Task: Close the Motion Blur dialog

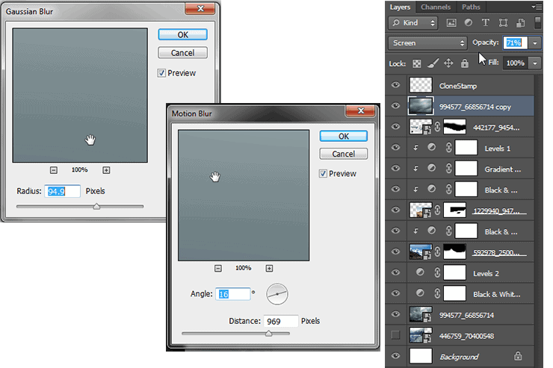Action: click(x=360, y=110)
